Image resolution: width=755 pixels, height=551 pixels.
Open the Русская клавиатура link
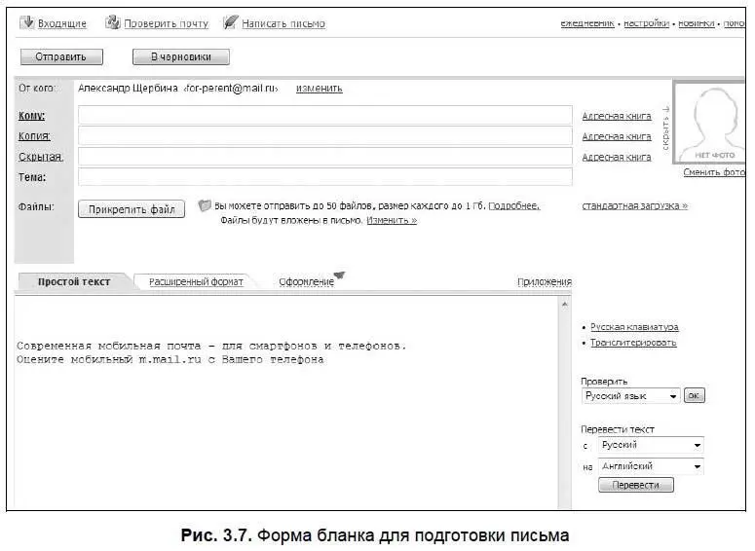pos(634,327)
